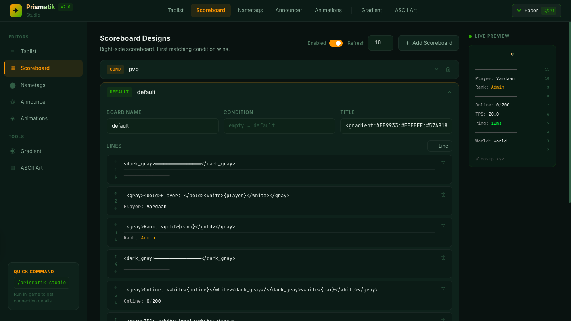571x321 pixels.
Task: Open the Gradient tool in the sidebar
Action: [x=44, y=151]
